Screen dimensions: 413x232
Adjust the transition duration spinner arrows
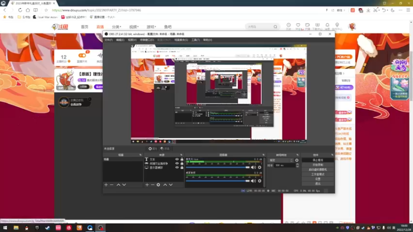tap(297, 165)
